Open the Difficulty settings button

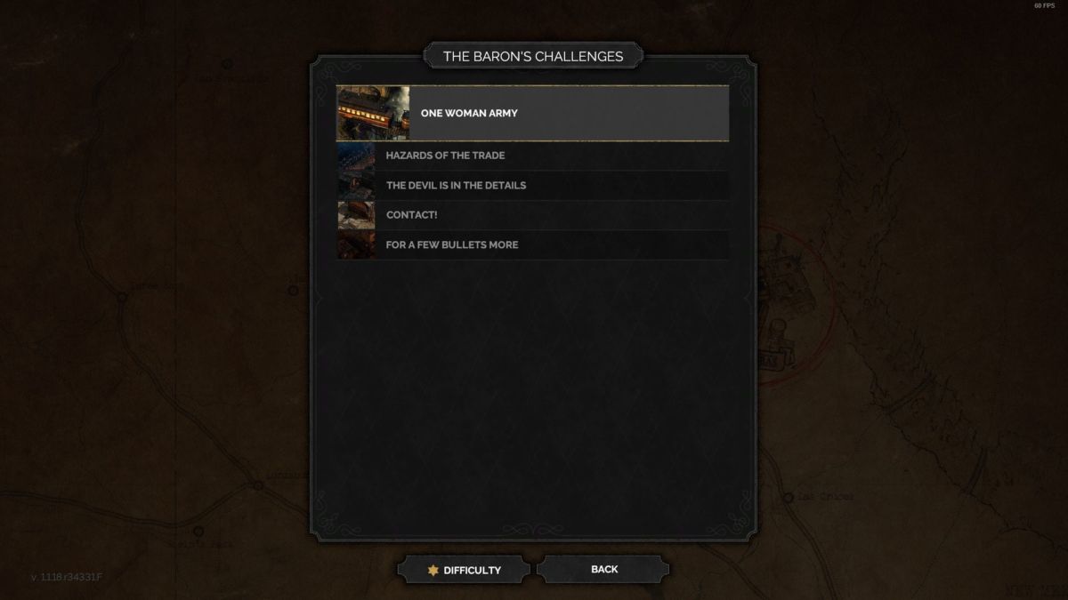[464, 570]
